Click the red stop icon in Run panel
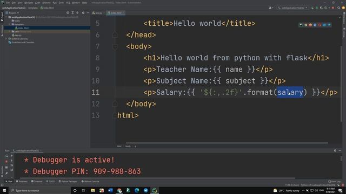Viewport: 346px width, 194px height. click(6, 162)
